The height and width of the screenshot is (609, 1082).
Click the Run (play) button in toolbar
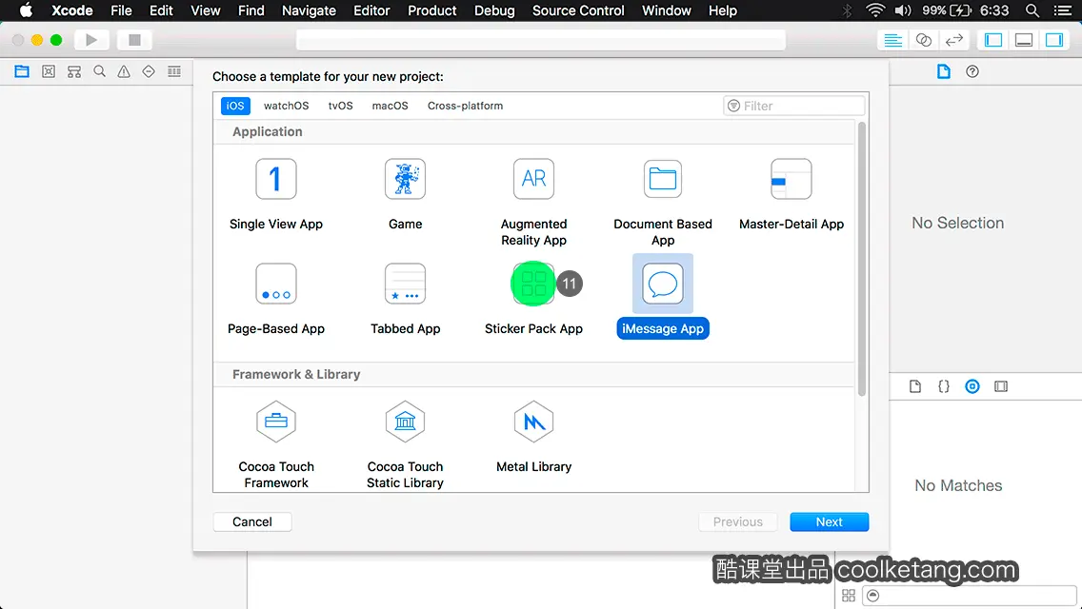[91, 40]
